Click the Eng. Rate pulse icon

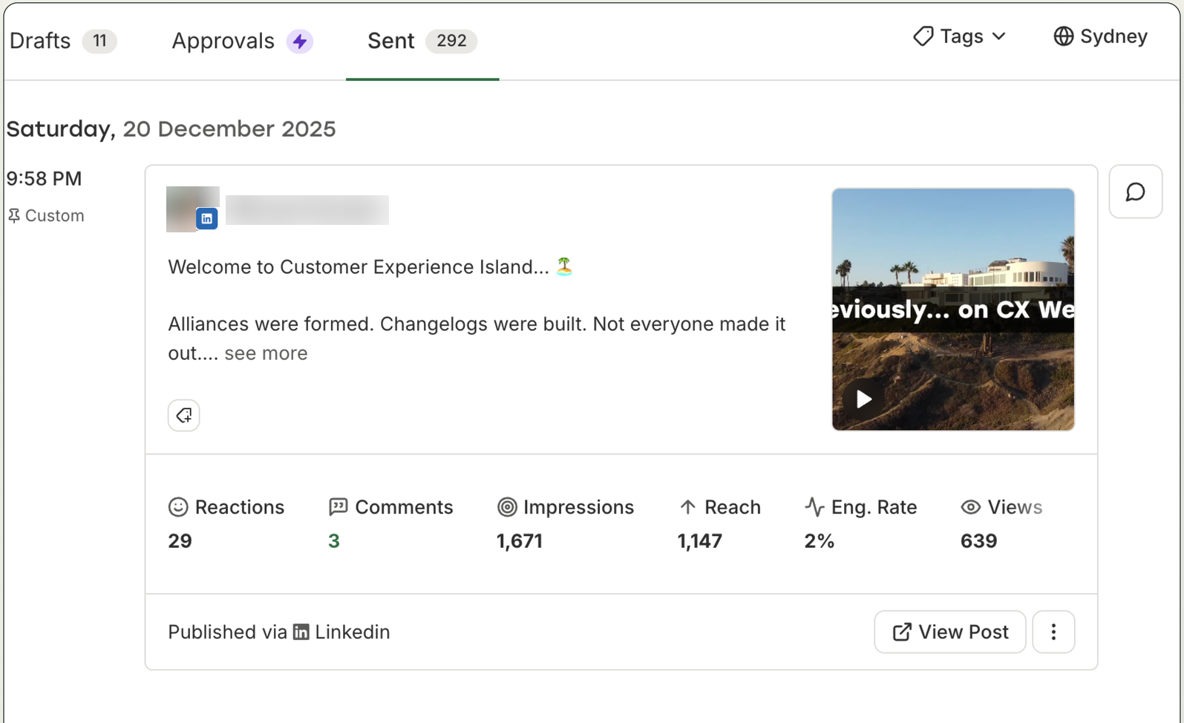coord(814,507)
